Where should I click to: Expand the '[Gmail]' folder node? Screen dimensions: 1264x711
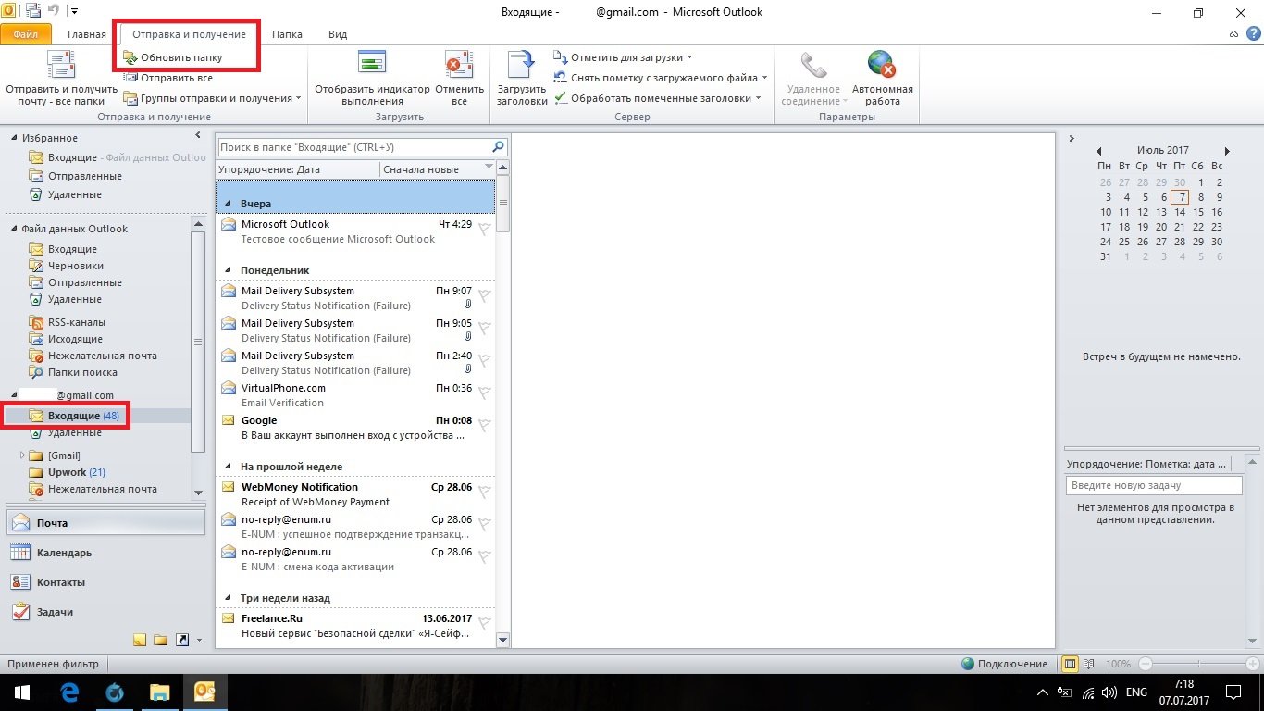(x=22, y=455)
